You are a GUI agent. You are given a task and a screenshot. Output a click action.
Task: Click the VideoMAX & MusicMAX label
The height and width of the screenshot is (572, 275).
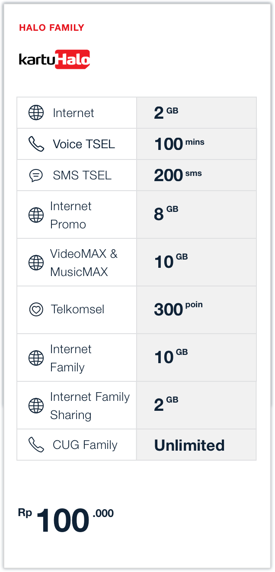83,263
